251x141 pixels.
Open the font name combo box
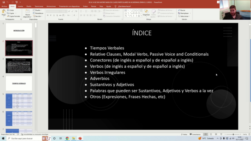[x=54, y=11]
